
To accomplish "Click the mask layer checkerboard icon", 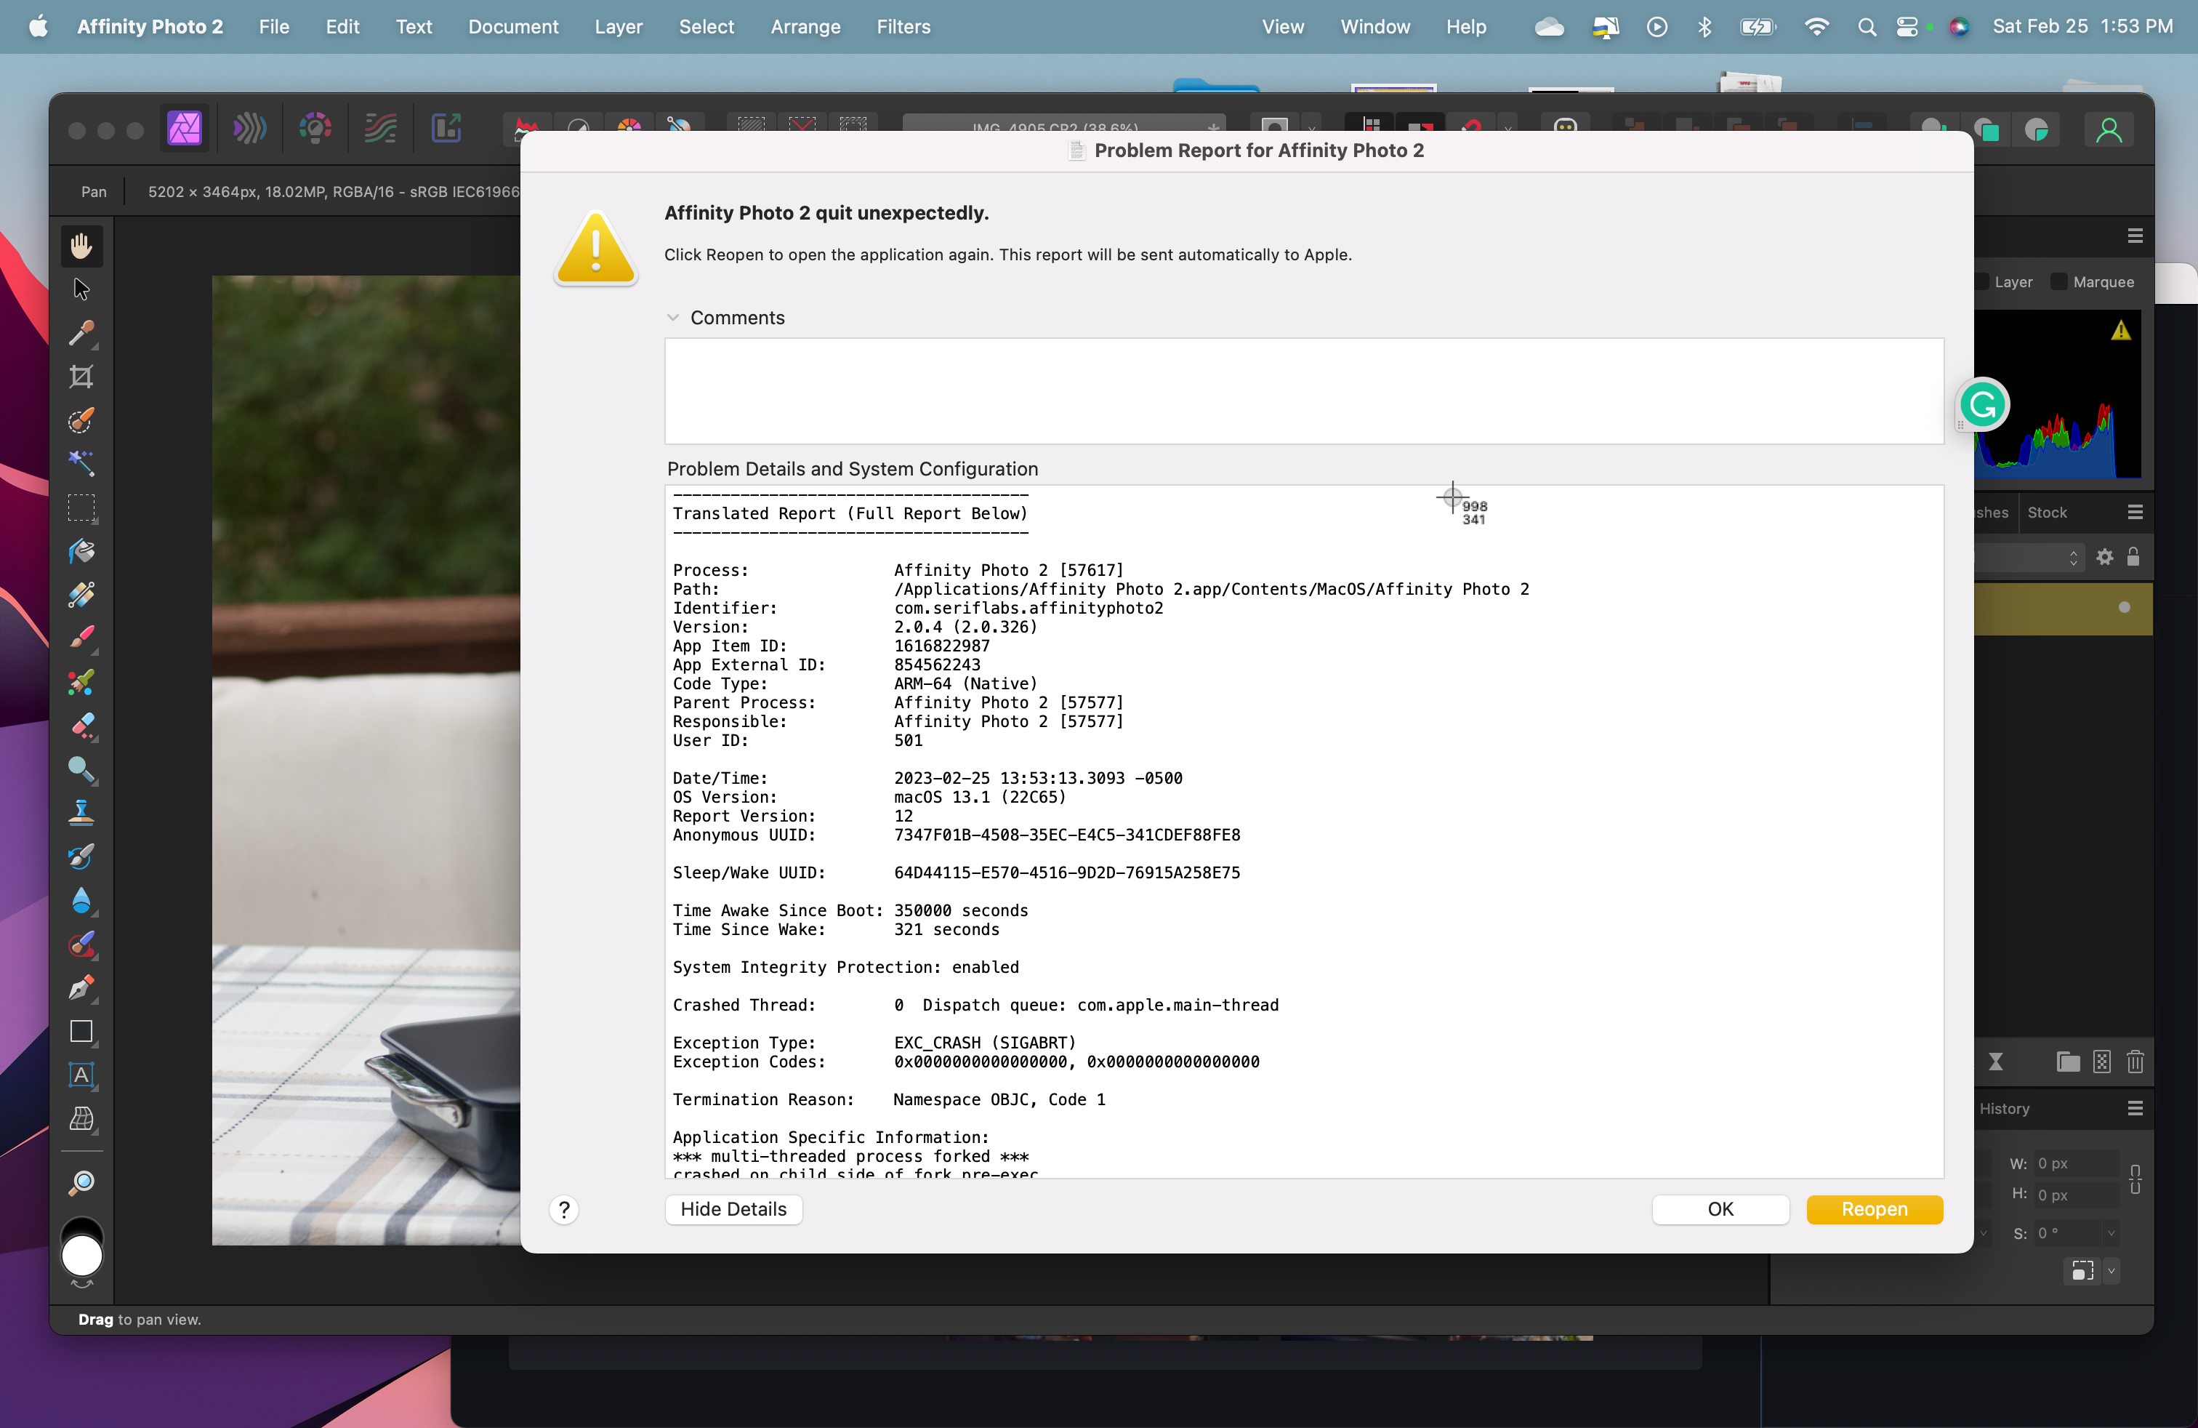I will coord(2102,1062).
